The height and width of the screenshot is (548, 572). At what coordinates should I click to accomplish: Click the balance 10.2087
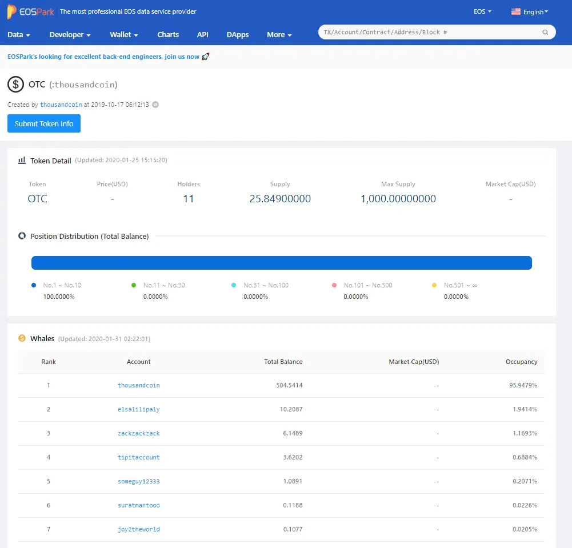(291, 409)
